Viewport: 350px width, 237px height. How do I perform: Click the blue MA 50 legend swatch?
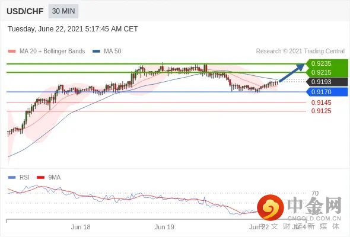point(96,51)
